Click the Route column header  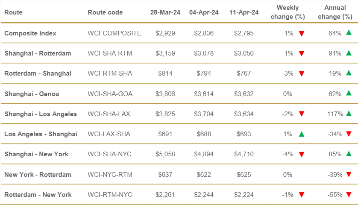point(13,12)
